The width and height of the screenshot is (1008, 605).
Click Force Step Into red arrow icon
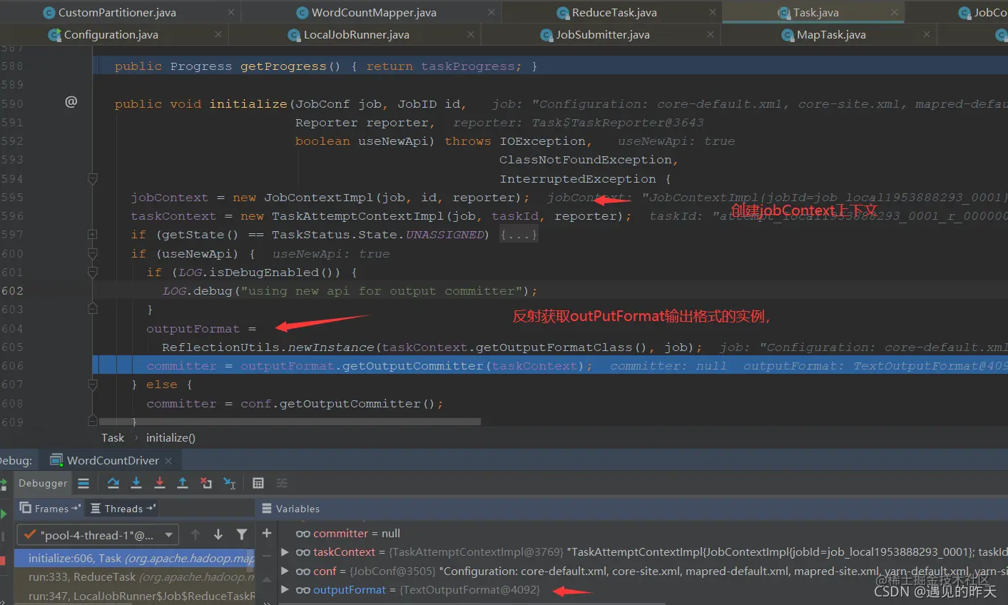[160, 483]
